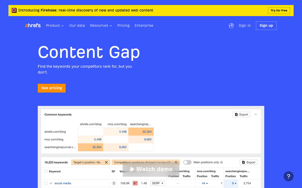Remove the Target's position filter
The image size is (302, 188).
pos(106,162)
